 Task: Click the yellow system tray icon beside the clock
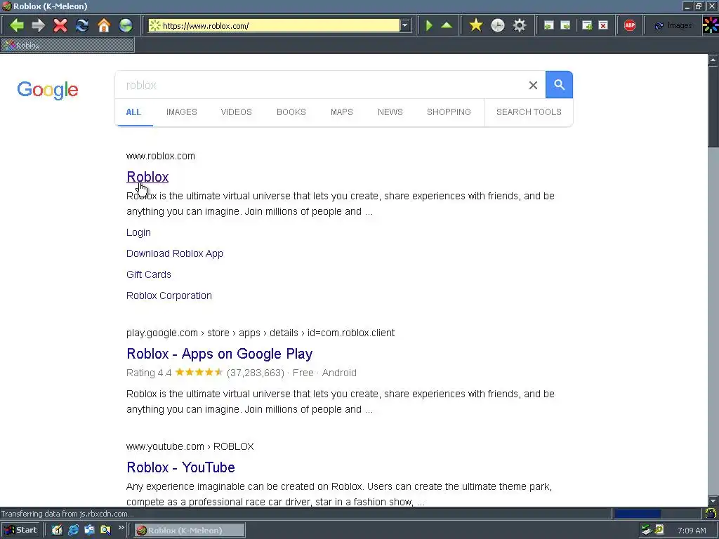click(659, 530)
